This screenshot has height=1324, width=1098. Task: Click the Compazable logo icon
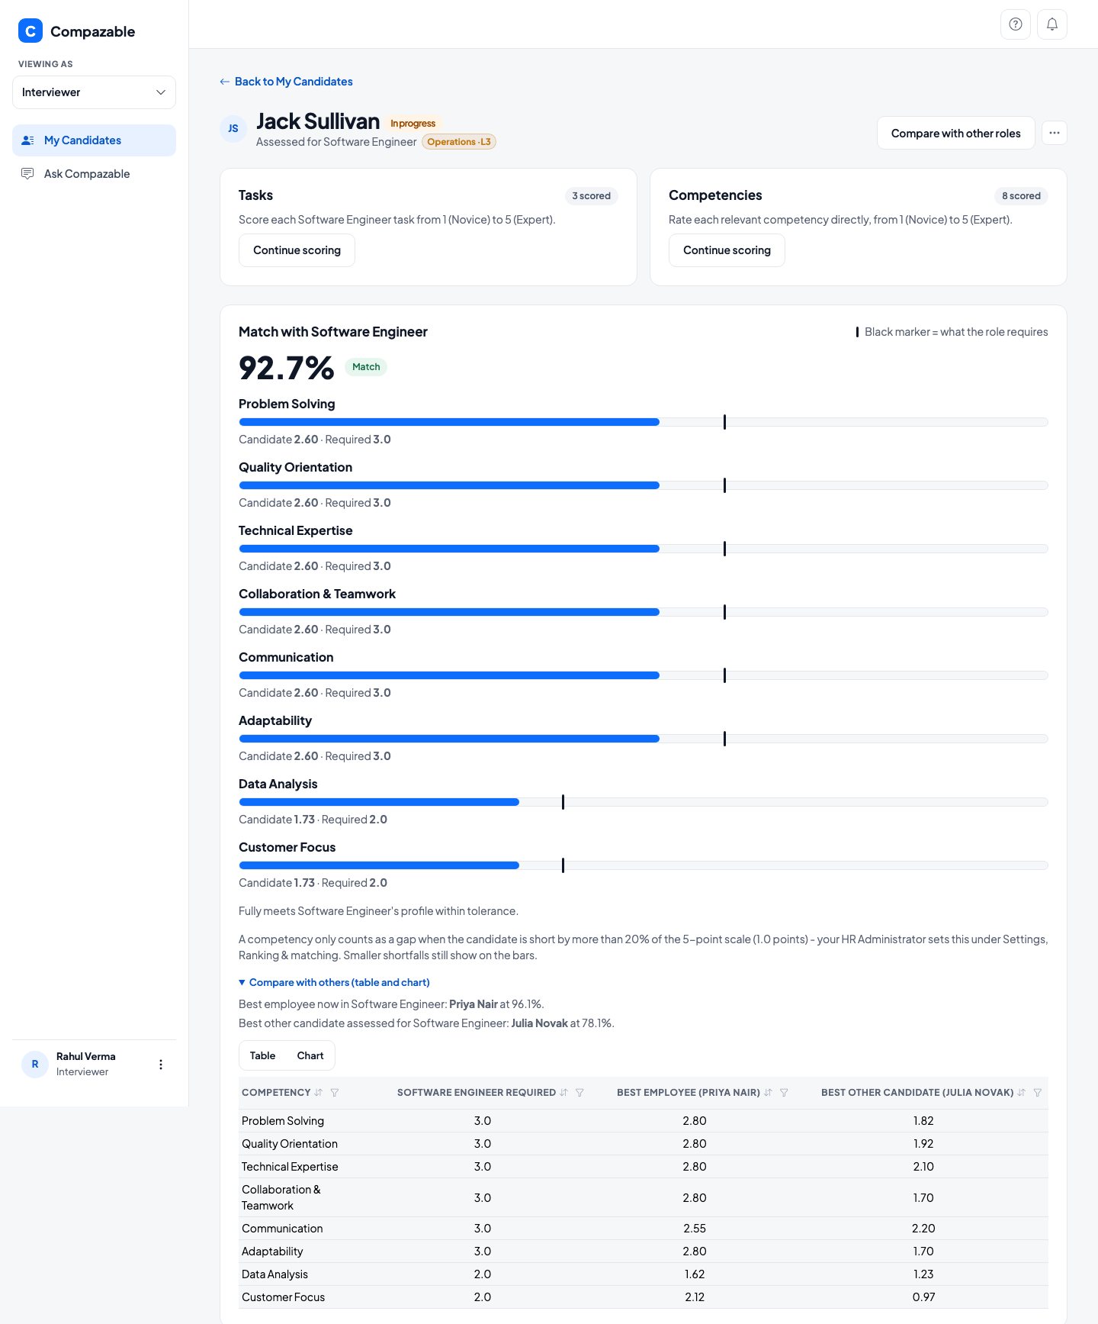(x=30, y=31)
